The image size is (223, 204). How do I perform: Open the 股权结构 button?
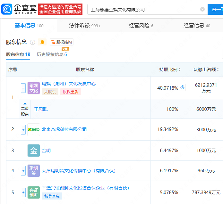pyautogui.click(x=62, y=42)
